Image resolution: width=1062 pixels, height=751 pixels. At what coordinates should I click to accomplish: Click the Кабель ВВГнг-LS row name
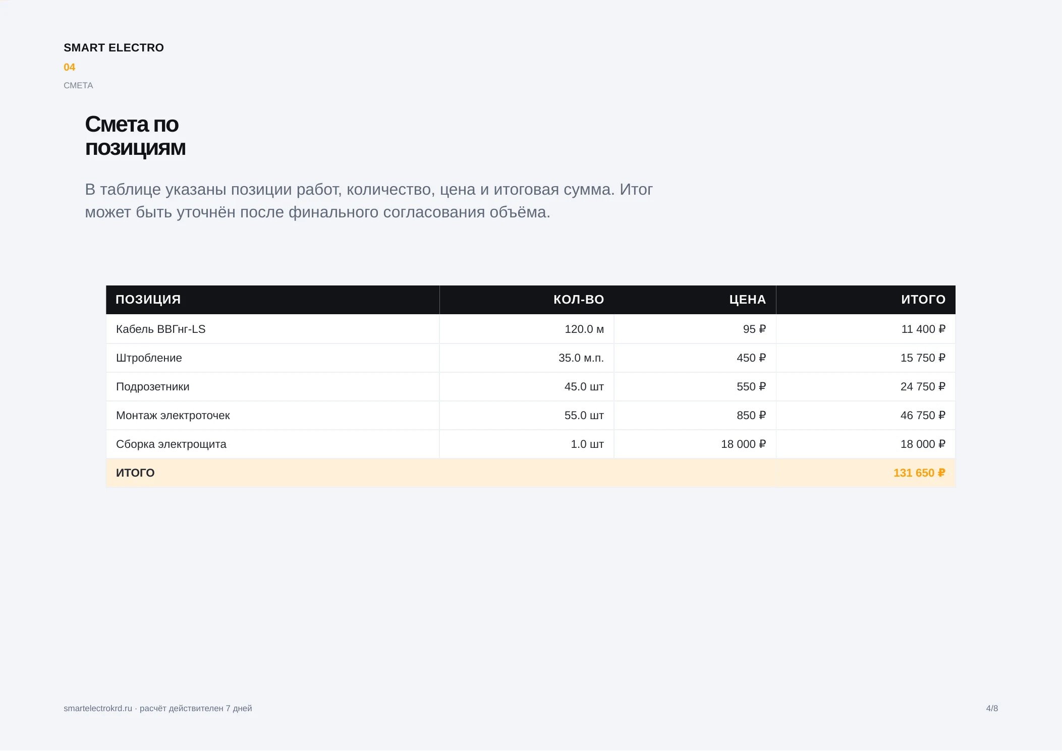tap(161, 329)
